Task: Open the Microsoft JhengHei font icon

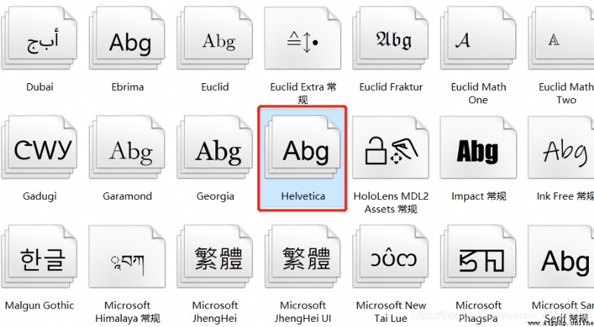Action: coord(215,257)
